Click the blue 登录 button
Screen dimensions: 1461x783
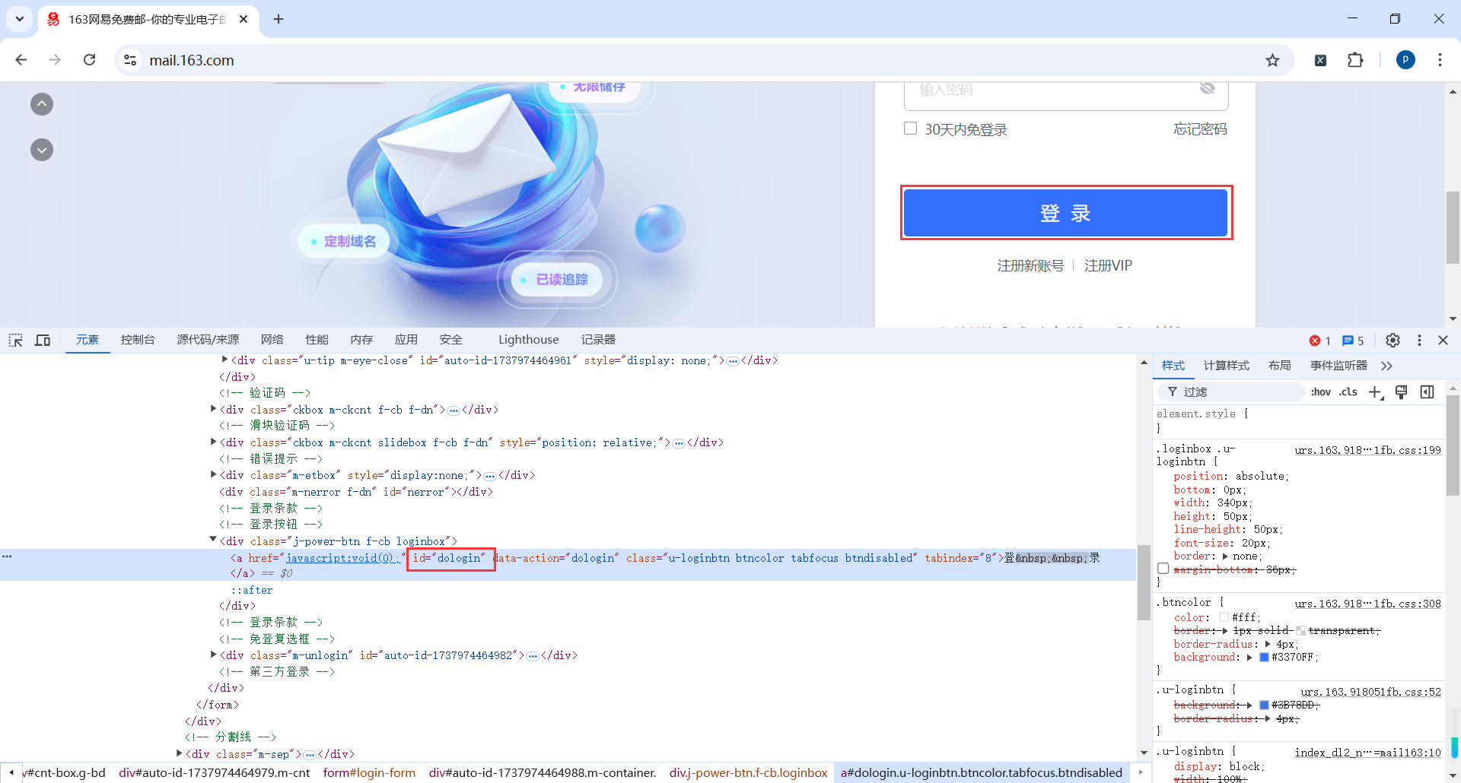(x=1065, y=213)
